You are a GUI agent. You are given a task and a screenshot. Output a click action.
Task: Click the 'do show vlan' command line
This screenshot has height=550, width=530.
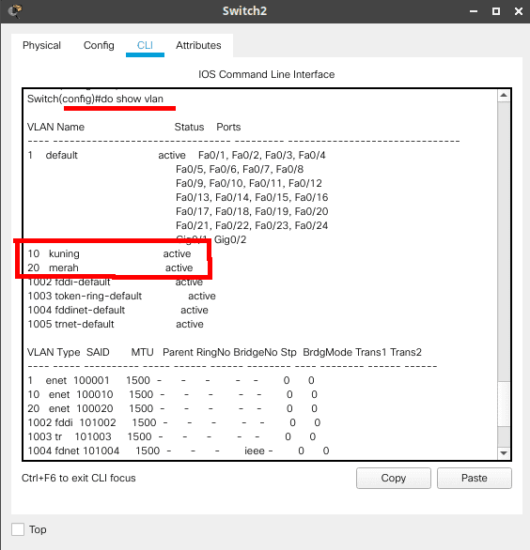(95, 99)
